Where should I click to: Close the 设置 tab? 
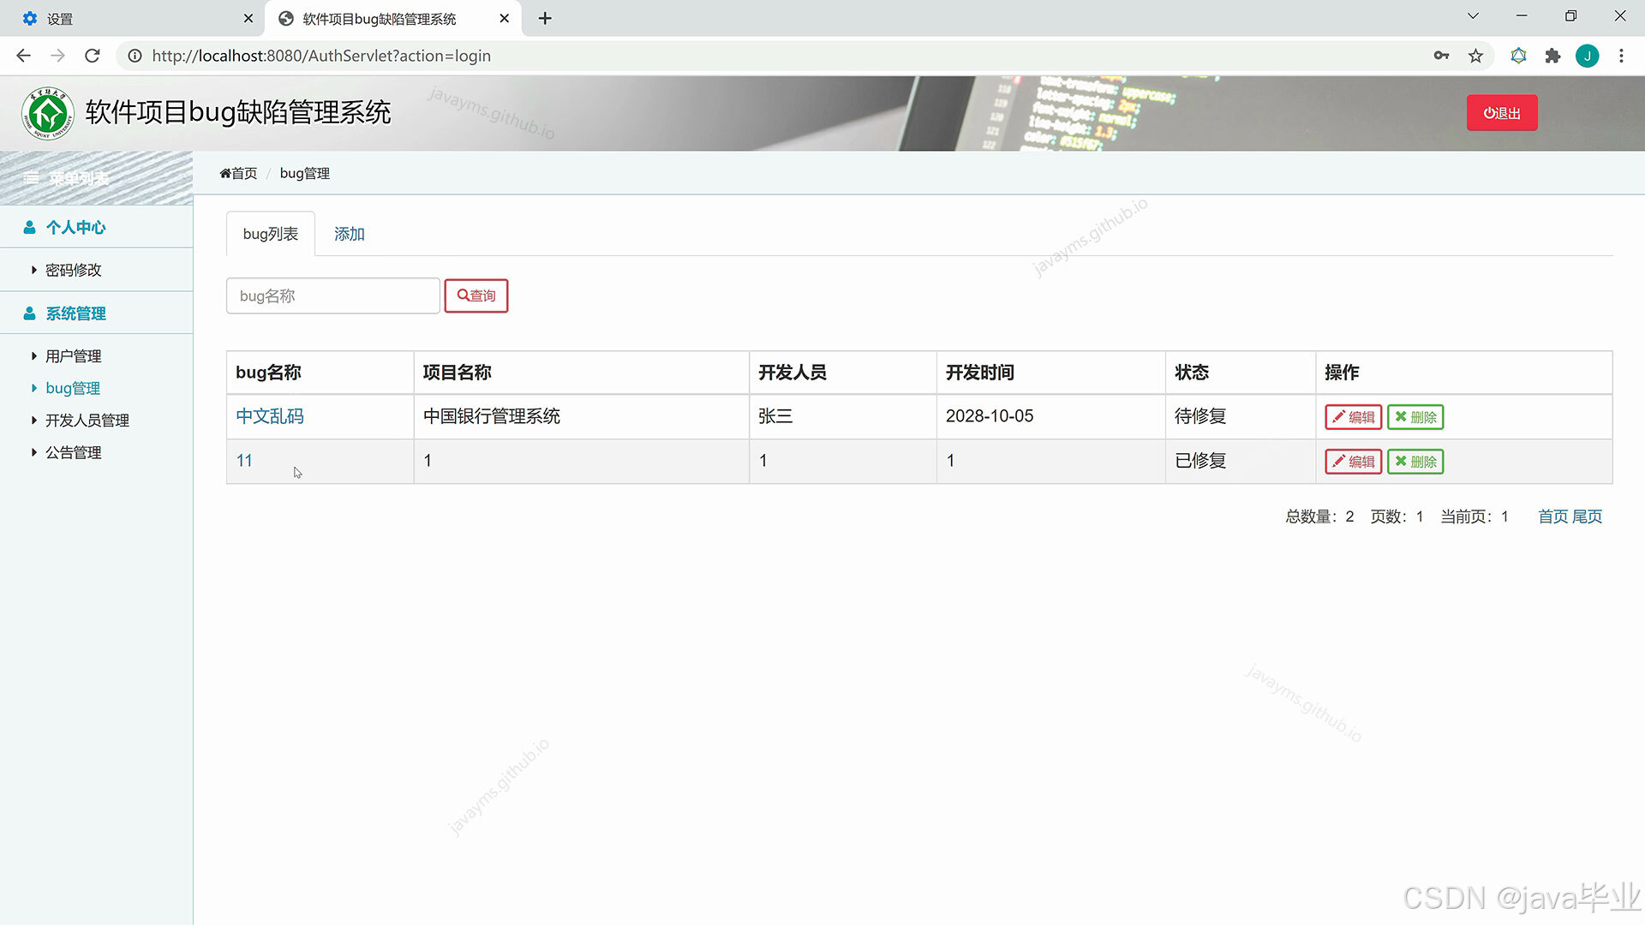pyautogui.click(x=248, y=18)
